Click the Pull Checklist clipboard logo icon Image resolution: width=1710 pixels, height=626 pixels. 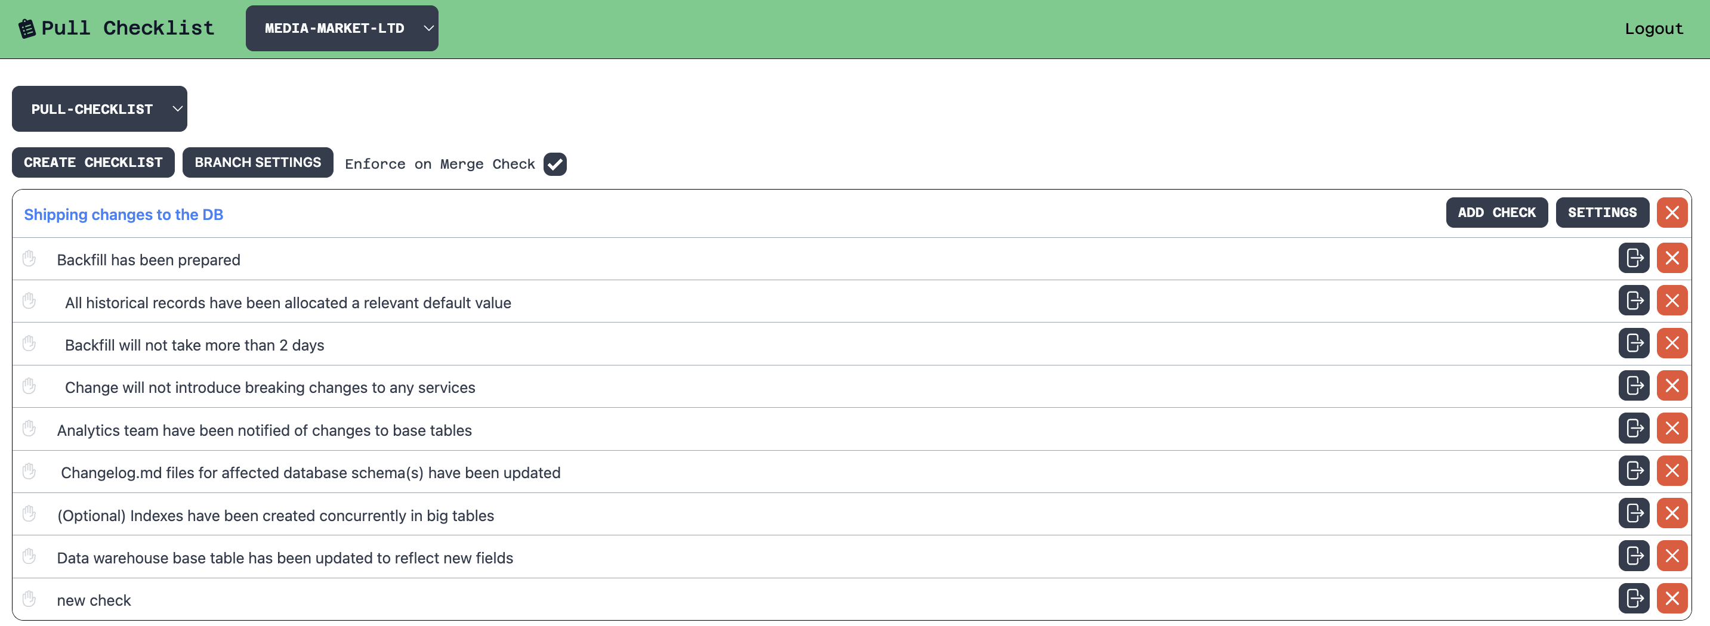[27, 29]
